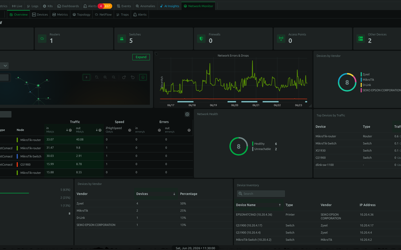The image size is (401, 250).
Task: Click the Device Inventory search field
Action: (x=261, y=194)
